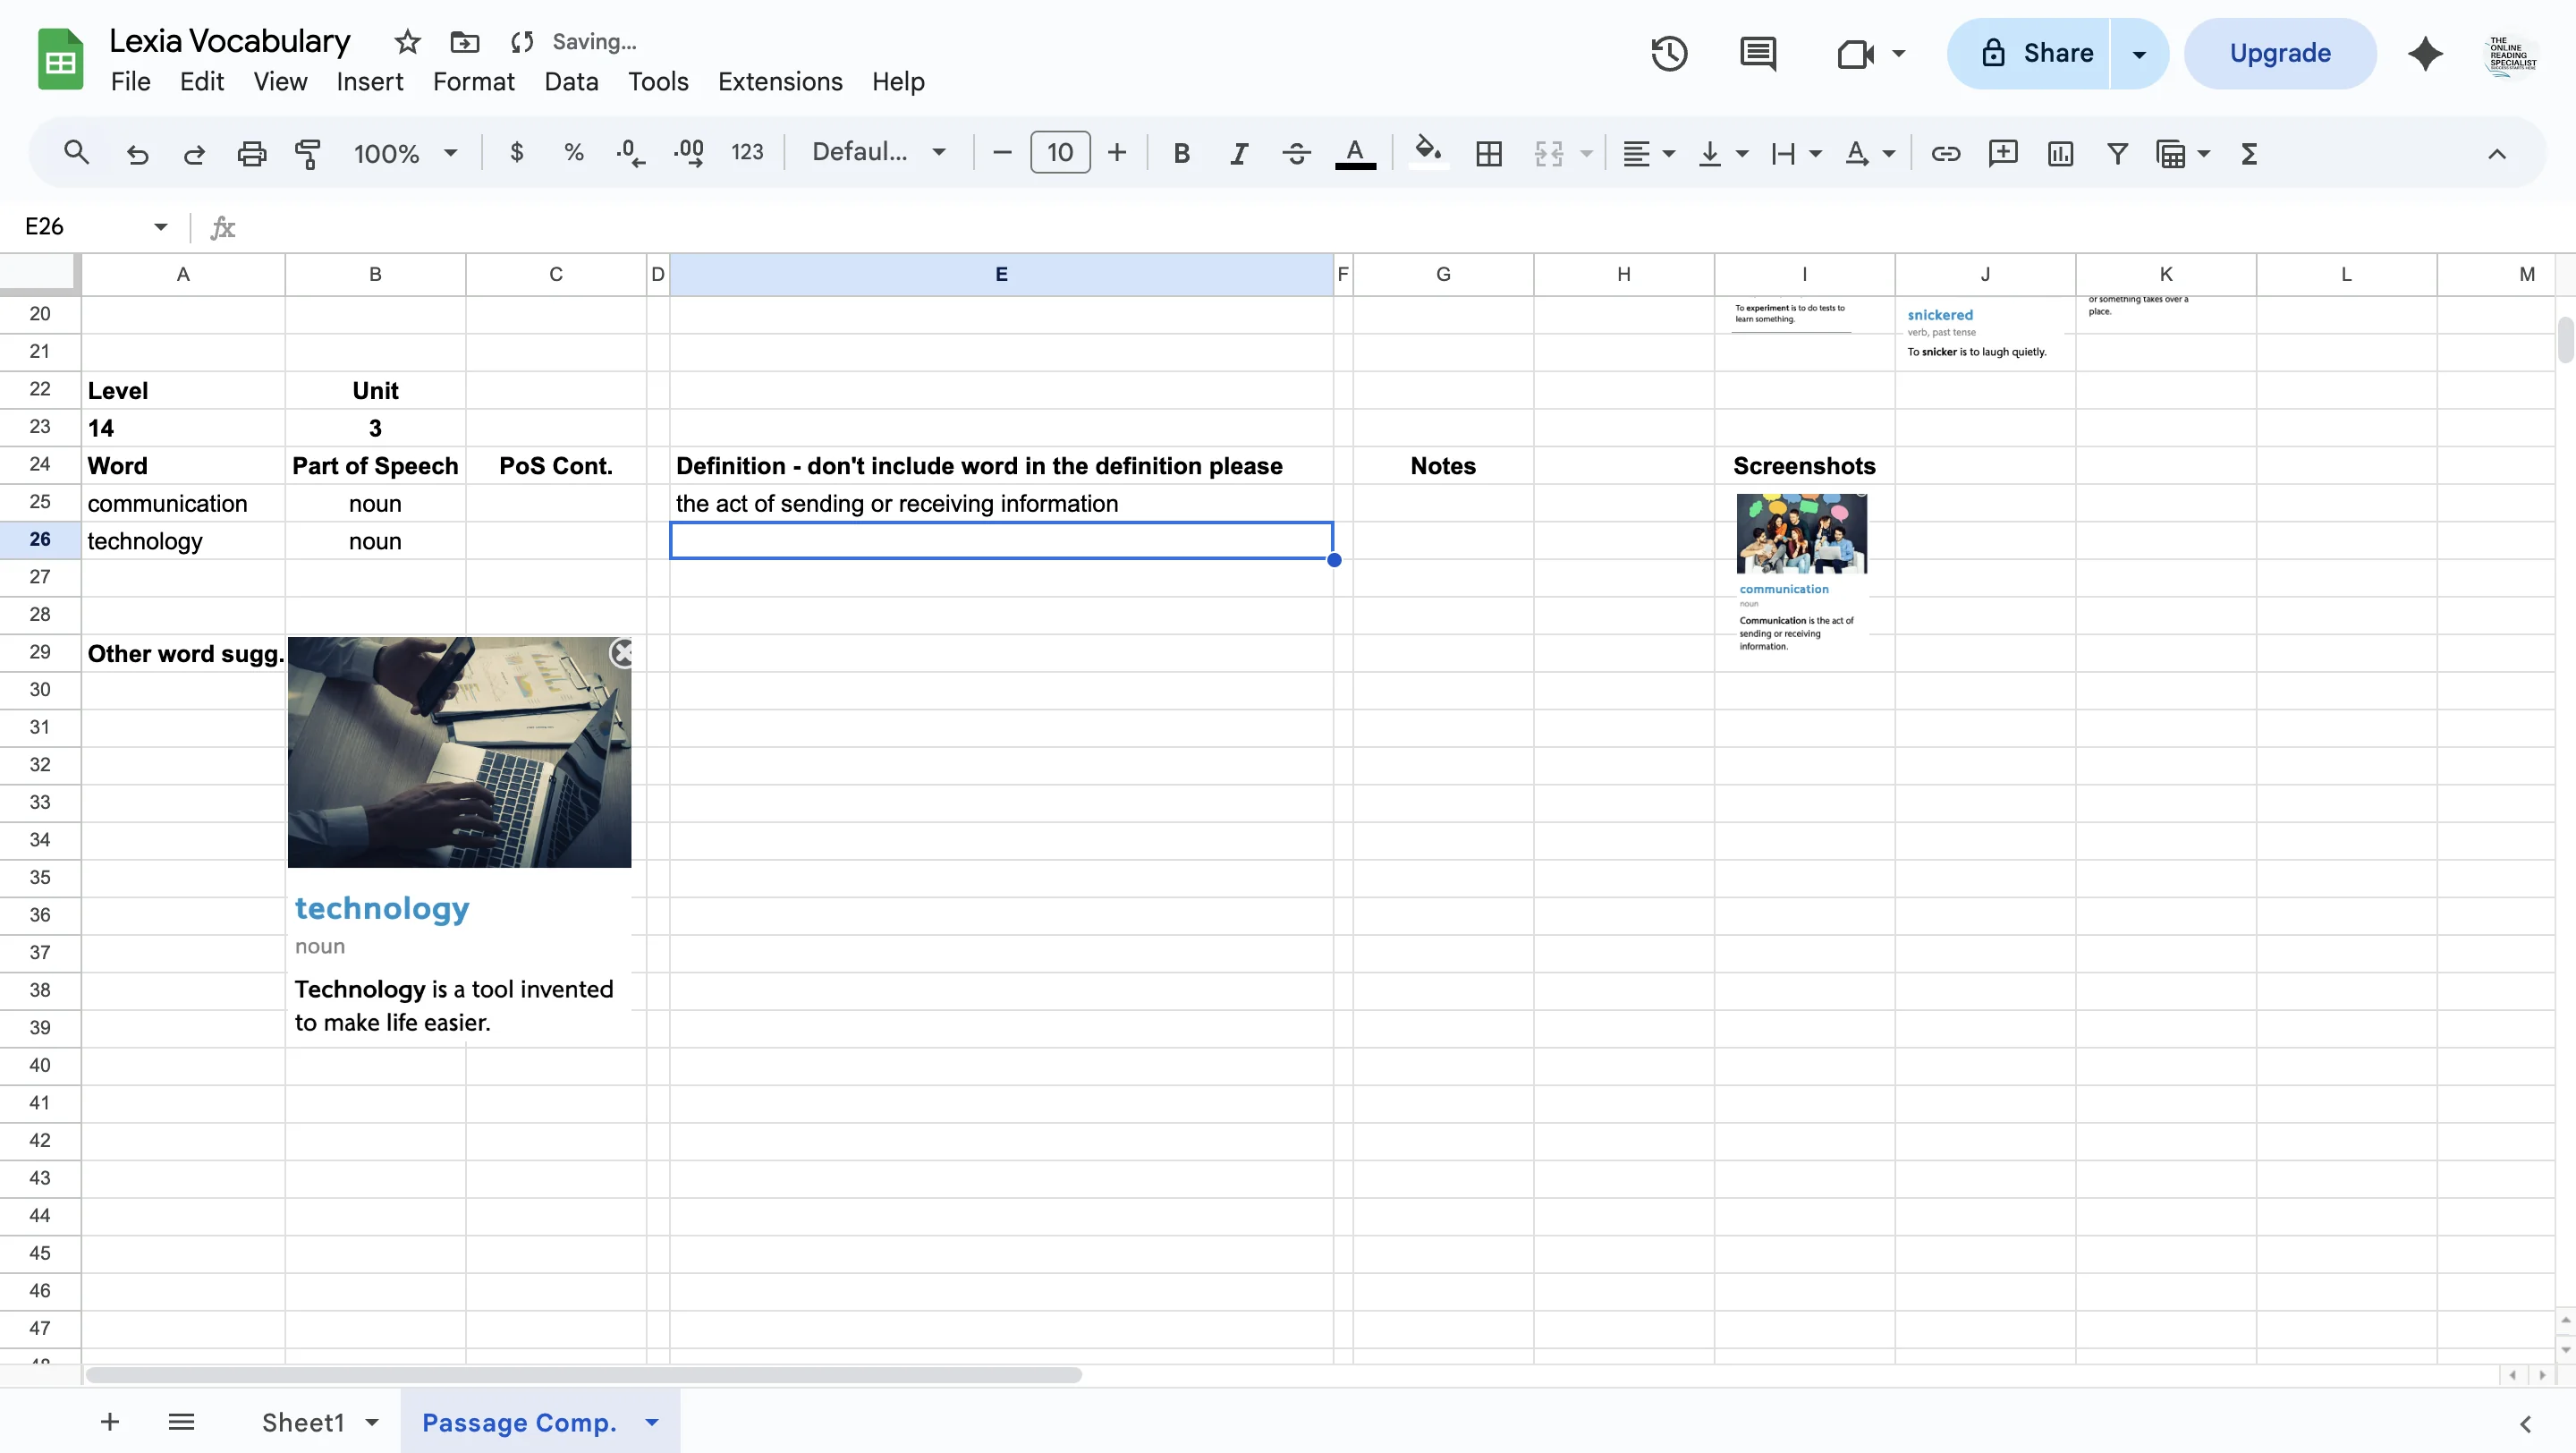The image size is (2576, 1453).
Task: Undo the last action
Action: [x=137, y=152]
